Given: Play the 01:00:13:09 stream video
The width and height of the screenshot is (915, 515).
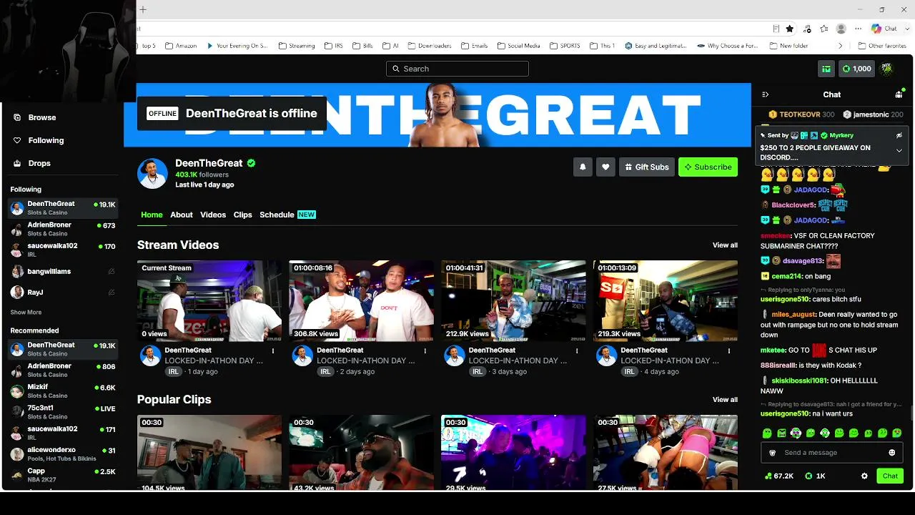Looking at the screenshot, I should [x=666, y=301].
